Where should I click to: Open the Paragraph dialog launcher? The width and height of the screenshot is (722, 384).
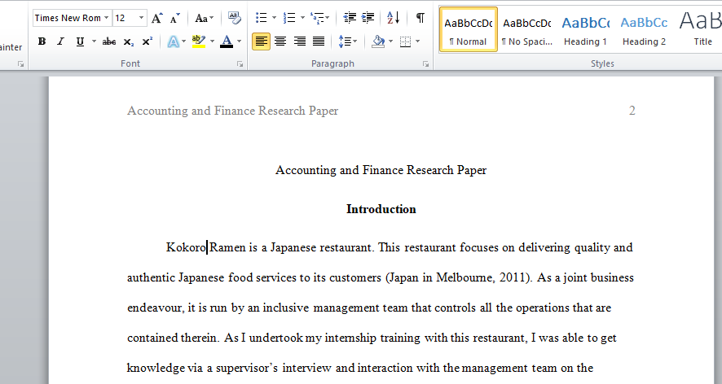[x=426, y=64]
